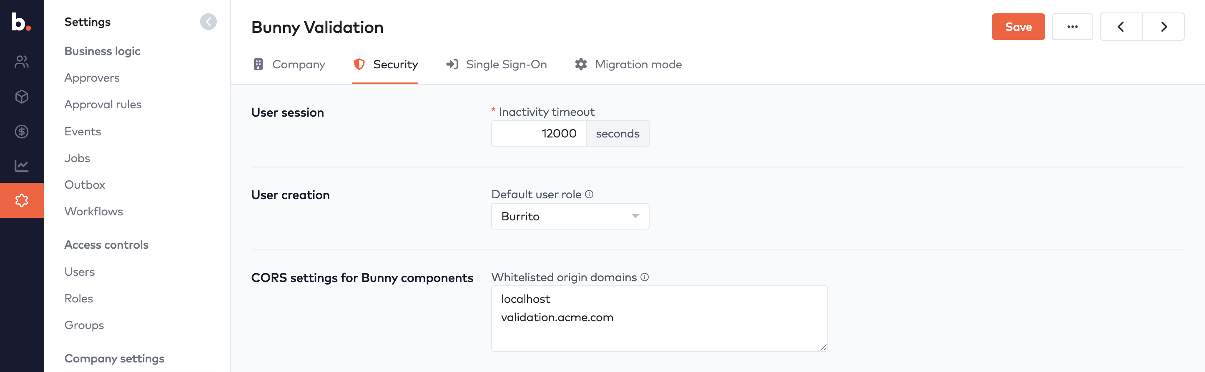
Task: Open Users under Access controls
Action: [80, 272]
